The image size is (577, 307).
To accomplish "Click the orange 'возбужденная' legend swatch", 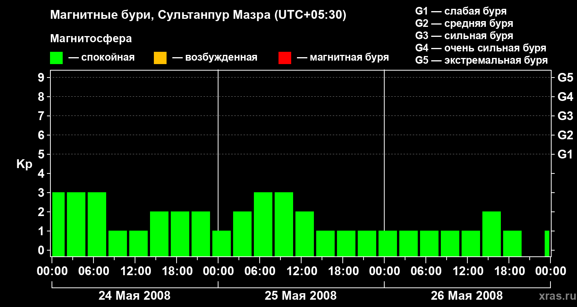I will pyautogui.click(x=160, y=58).
